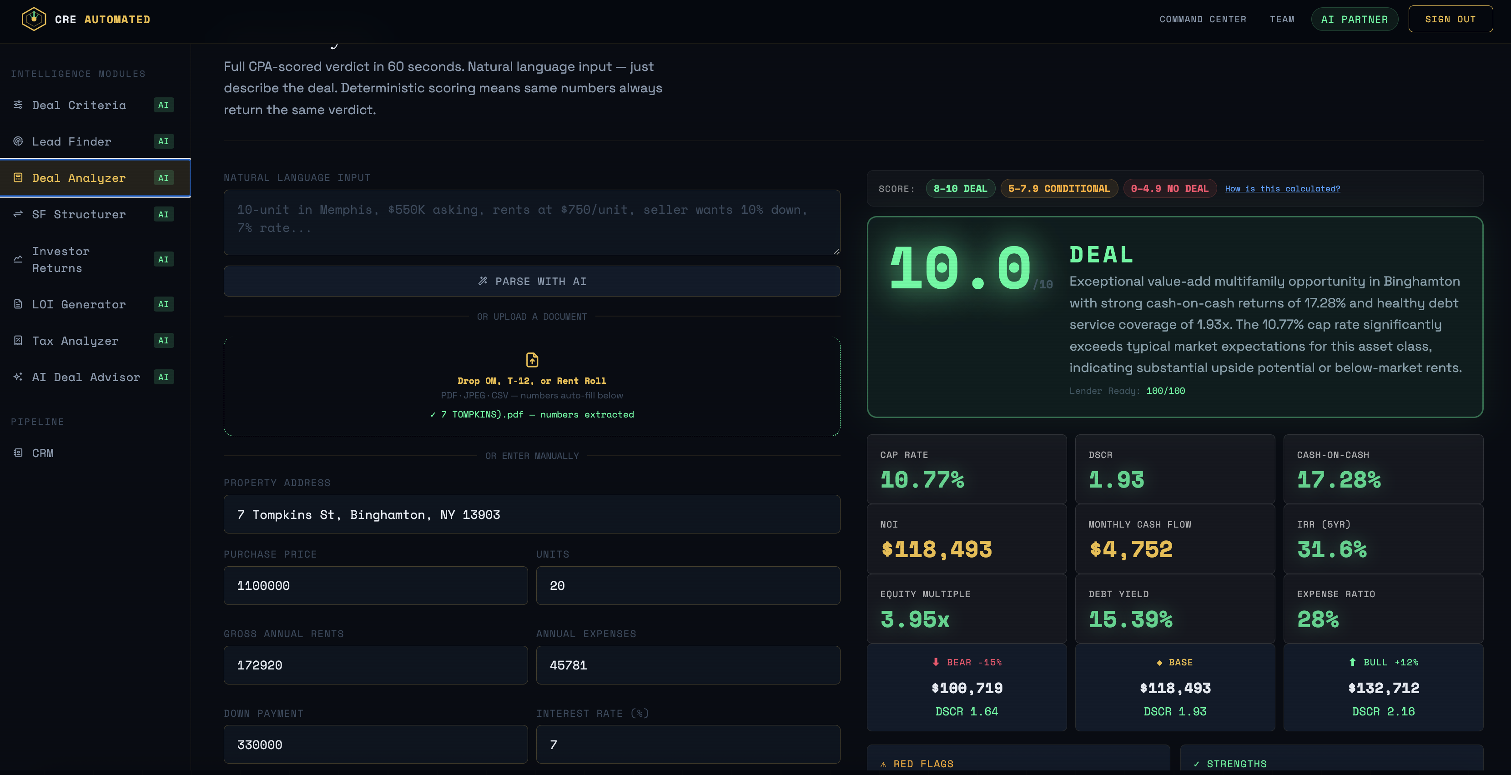
Task: Click the Bear -15% scenario card
Action: (x=967, y=687)
